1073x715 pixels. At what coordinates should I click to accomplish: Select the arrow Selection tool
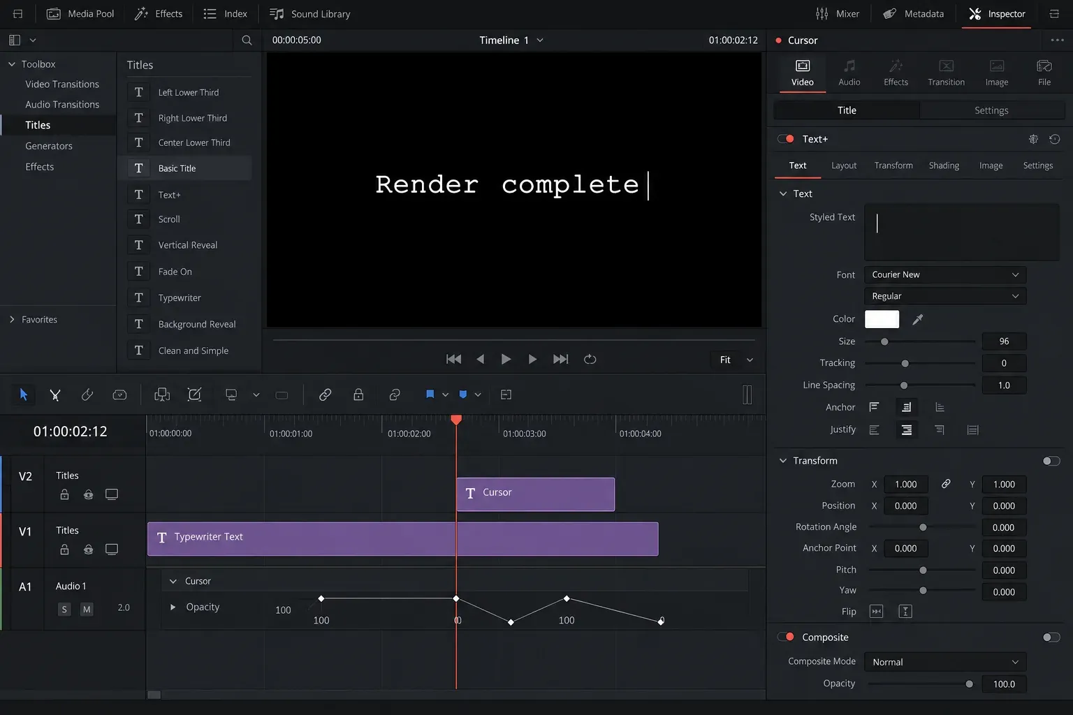click(23, 395)
